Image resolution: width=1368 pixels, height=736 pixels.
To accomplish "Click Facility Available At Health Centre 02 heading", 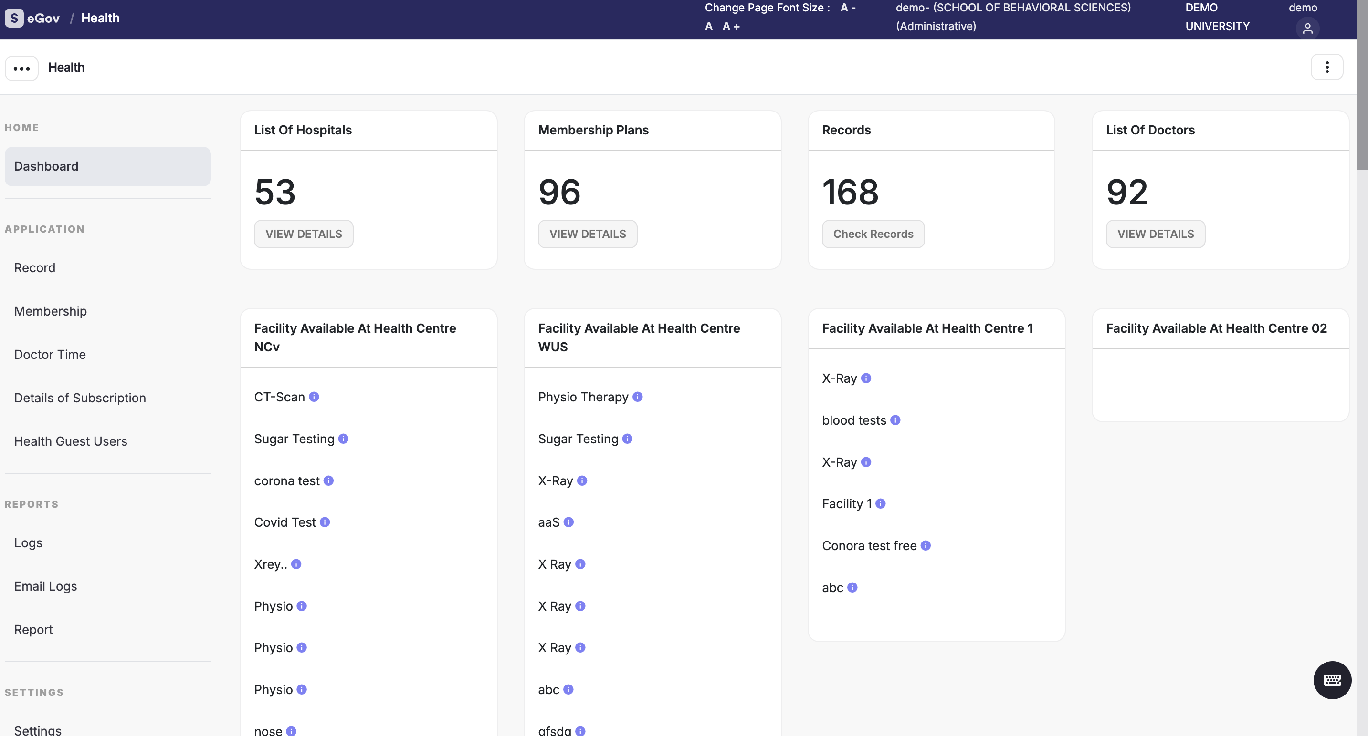I will tap(1216, 328).
